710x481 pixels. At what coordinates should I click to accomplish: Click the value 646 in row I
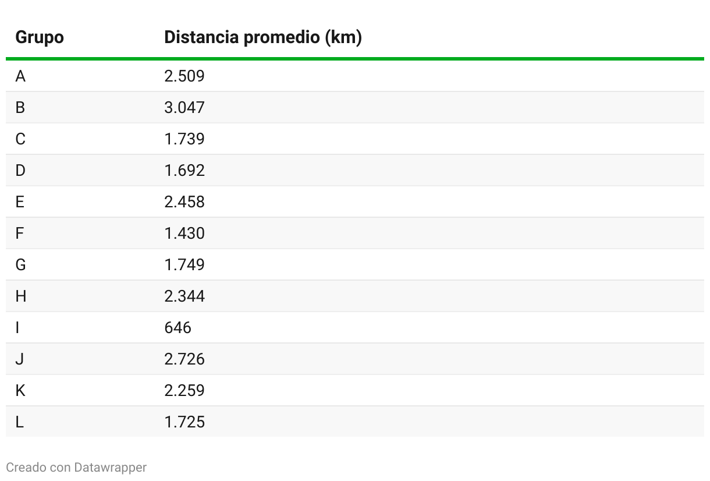(x=177, y=328)
